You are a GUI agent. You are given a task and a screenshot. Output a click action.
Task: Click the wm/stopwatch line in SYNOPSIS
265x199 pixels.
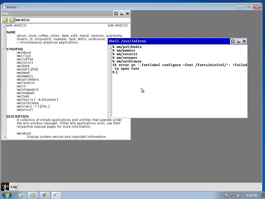pos(27,89)
